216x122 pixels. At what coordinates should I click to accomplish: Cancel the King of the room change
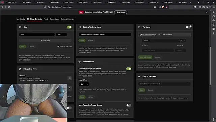150,90
